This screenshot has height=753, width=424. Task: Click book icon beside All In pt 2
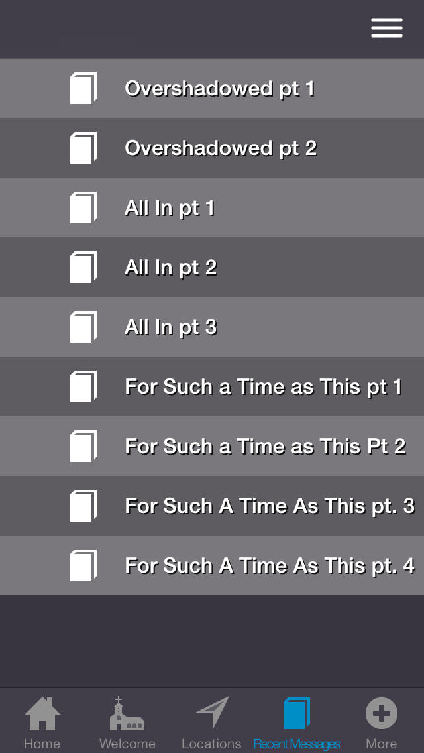pyautogui.click(x=83, y=267)
